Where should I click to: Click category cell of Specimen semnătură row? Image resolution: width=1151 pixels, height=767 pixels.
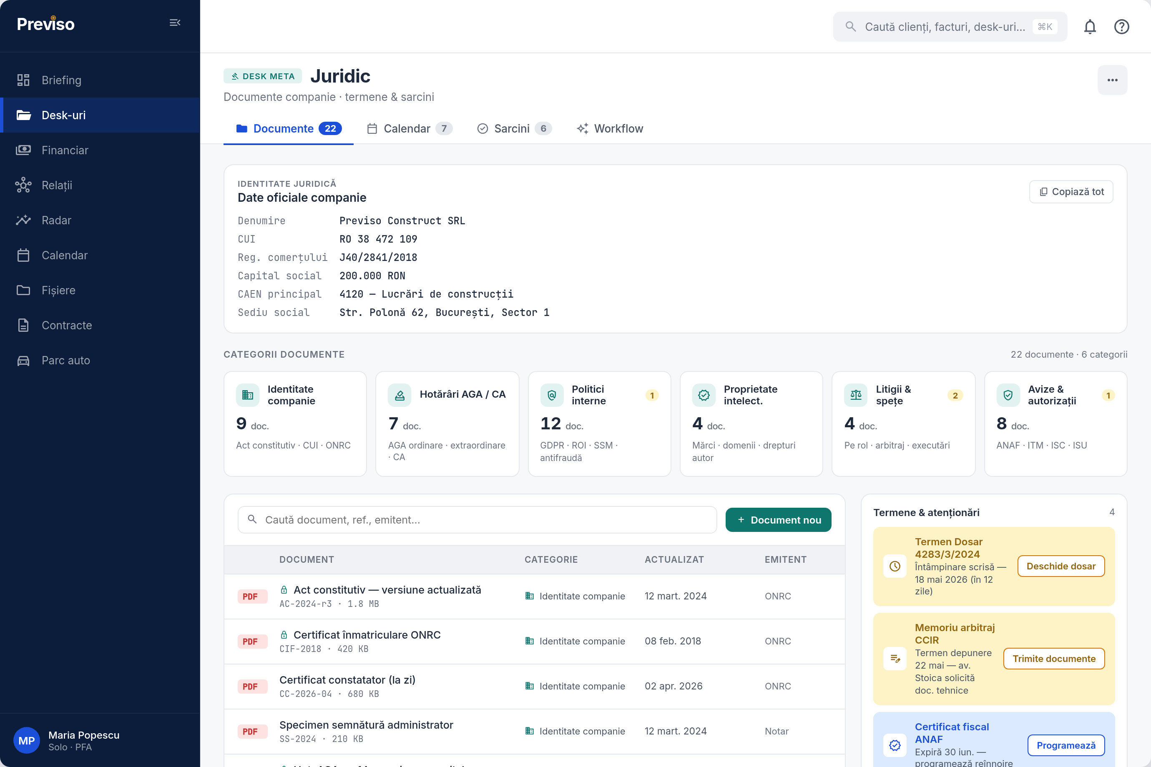click(x=575, y=731)
